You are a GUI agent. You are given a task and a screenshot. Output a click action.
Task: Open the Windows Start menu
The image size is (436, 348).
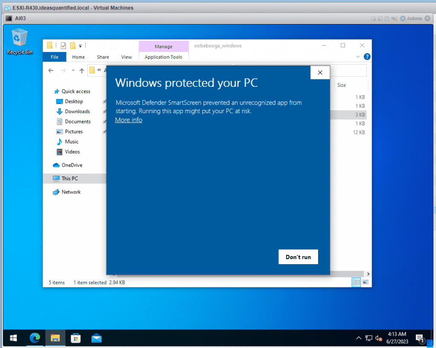(13, 338)
